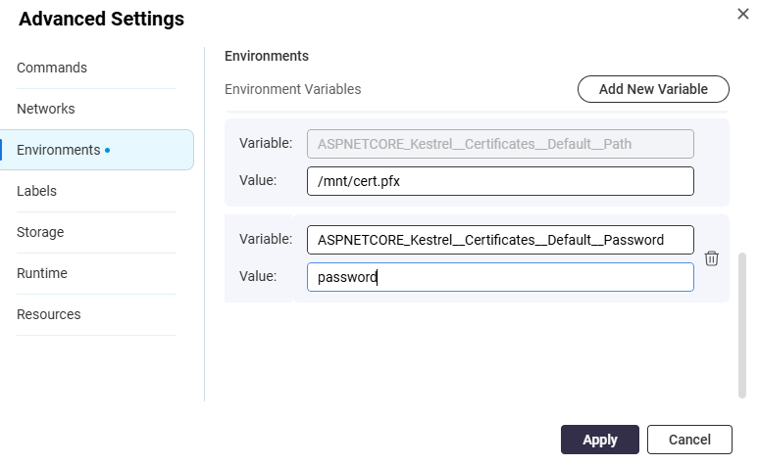Click the Advanced Settings dialog title
This screenshot has width=759, height=465.
[x=101, y=19]
